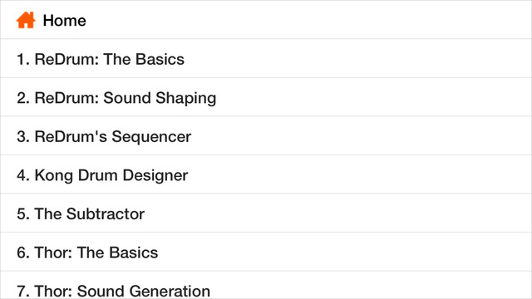Go to the Home row at top
532x299 pixels.
(x=266, y=20)
